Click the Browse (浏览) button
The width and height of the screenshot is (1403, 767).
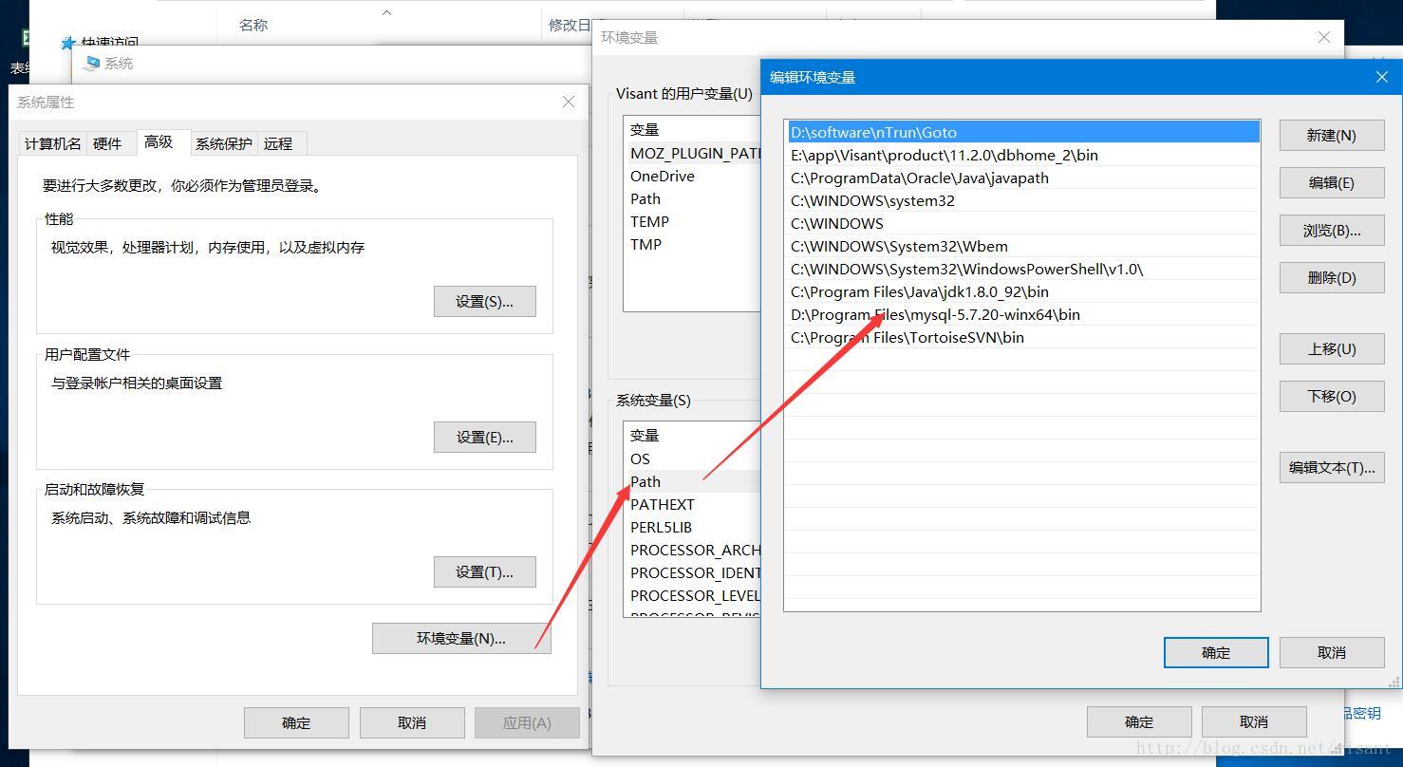[1331, 230]
